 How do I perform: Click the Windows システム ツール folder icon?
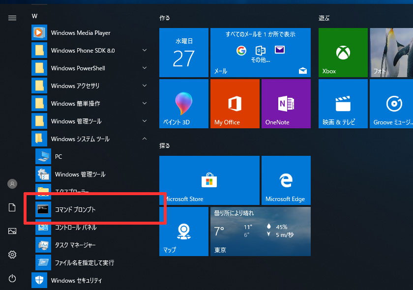point(39,139)
